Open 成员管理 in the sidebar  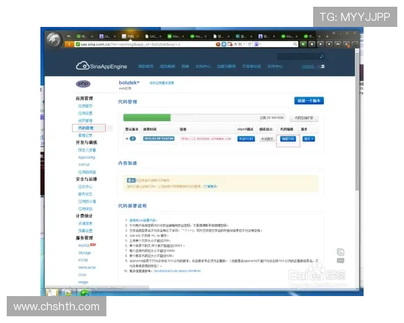[86, 120]
